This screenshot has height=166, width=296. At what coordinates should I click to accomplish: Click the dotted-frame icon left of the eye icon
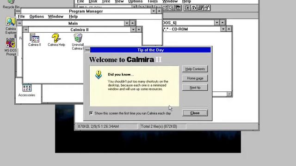pyautogui.click(x=187, y=8)
